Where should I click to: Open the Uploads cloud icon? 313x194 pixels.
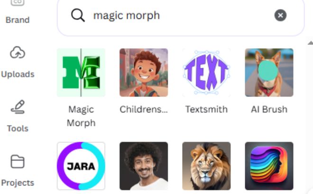[x=18, y=53]
